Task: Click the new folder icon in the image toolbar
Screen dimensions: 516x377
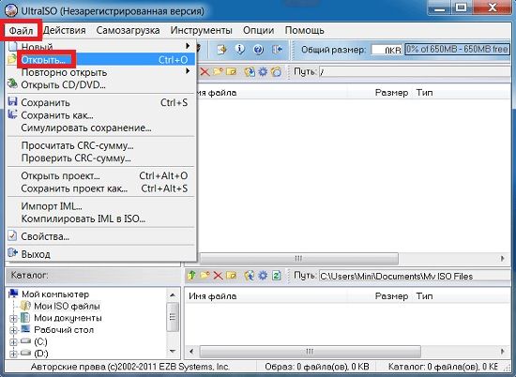Action: [x=218, y=71]
